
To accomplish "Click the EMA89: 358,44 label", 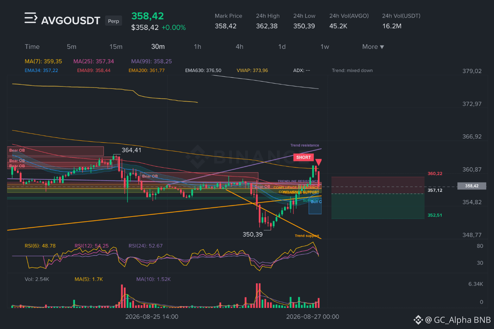I will [x=94, y=70].
